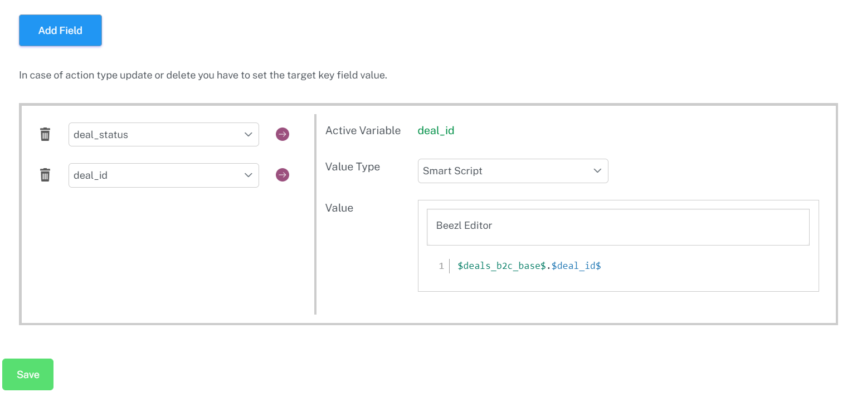Click the chevron in the Value Type selector
The height and width of the screenshot is (402, 857).
click(x=597, y=171)
